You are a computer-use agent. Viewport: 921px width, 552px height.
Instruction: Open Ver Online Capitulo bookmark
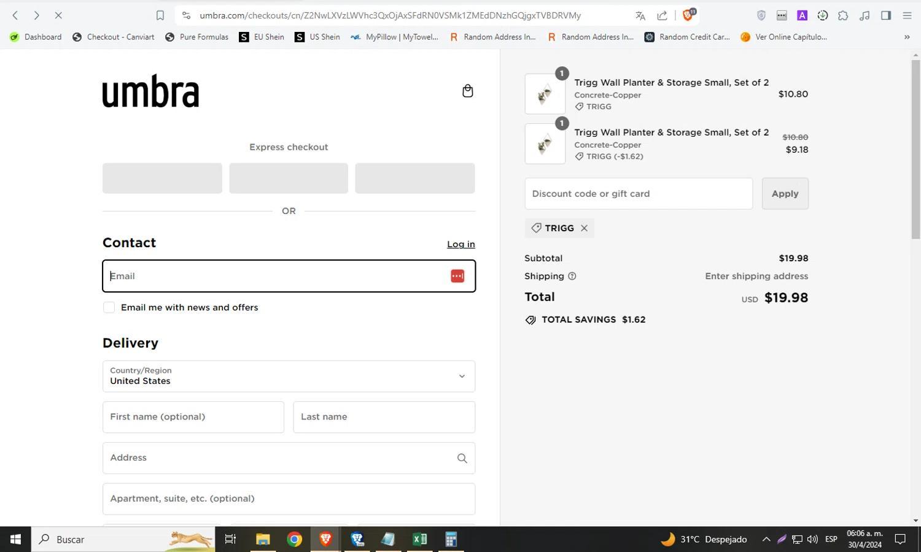tap(783, 37)
